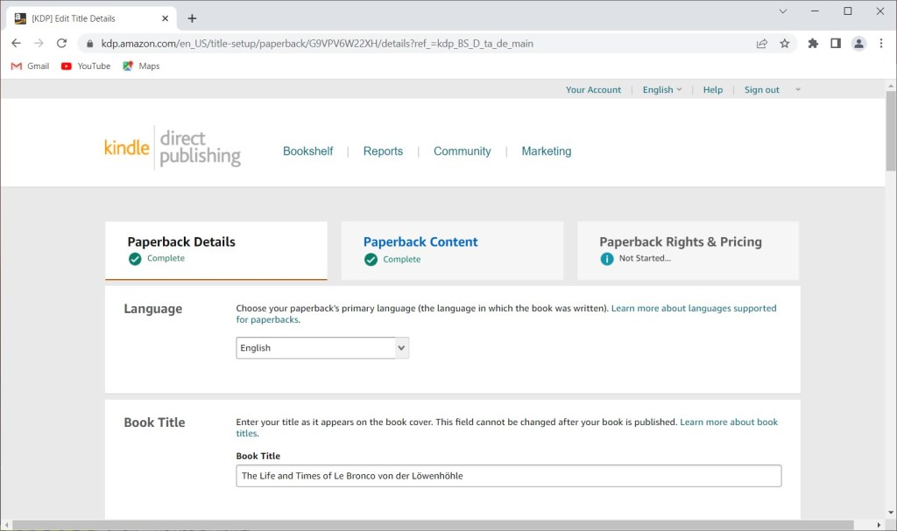
Task: Click the browser profile avatar
Action: [858, 42]
